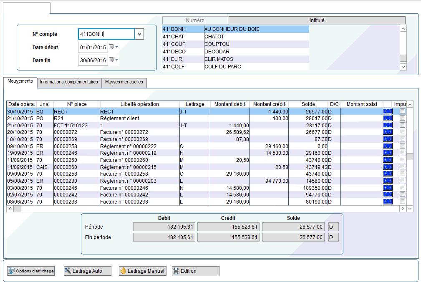Click the Euro flag icon on the REGT row
Viewport: 421px width, 282px height.
(x=388, y=111)
